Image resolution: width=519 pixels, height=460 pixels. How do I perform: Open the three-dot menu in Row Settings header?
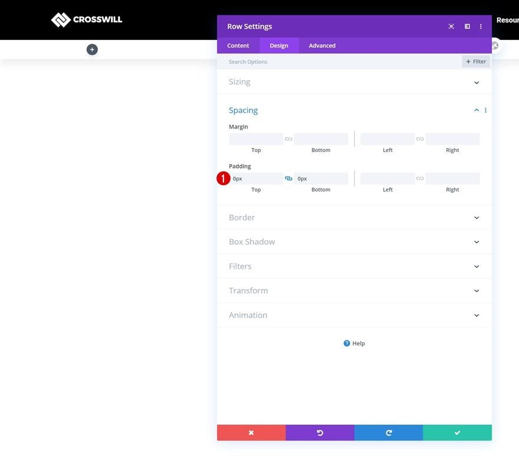click(481, 27)
